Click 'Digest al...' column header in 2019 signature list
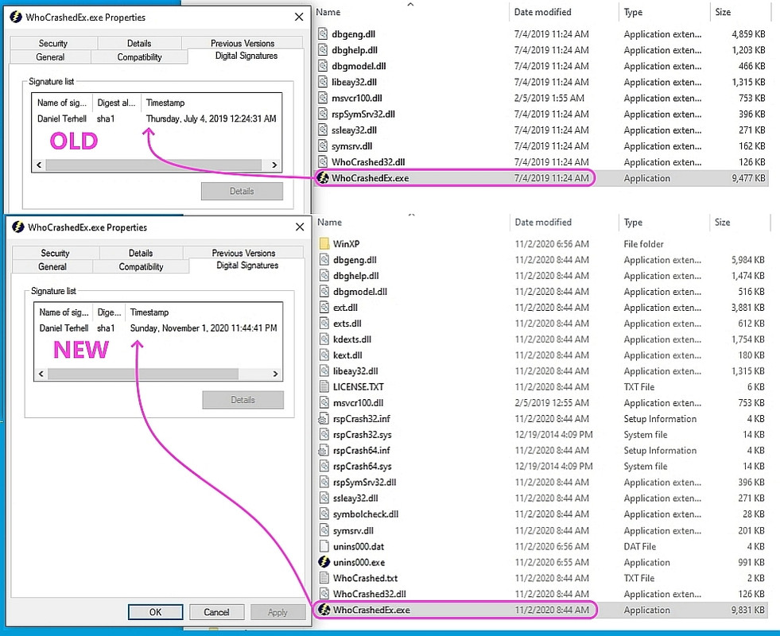Screen dimensions: 780x636 click(116, 103)
